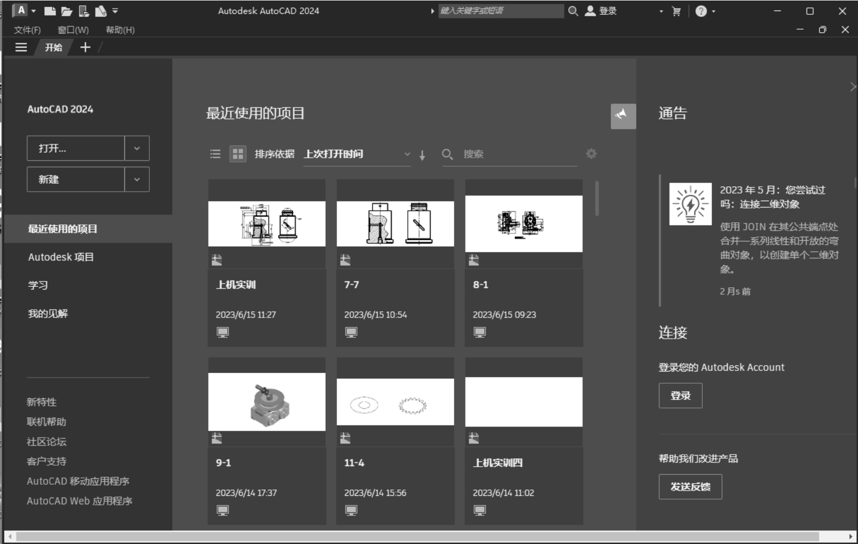Click the user sign-in icon 登录 in title bar

(601, 11)
